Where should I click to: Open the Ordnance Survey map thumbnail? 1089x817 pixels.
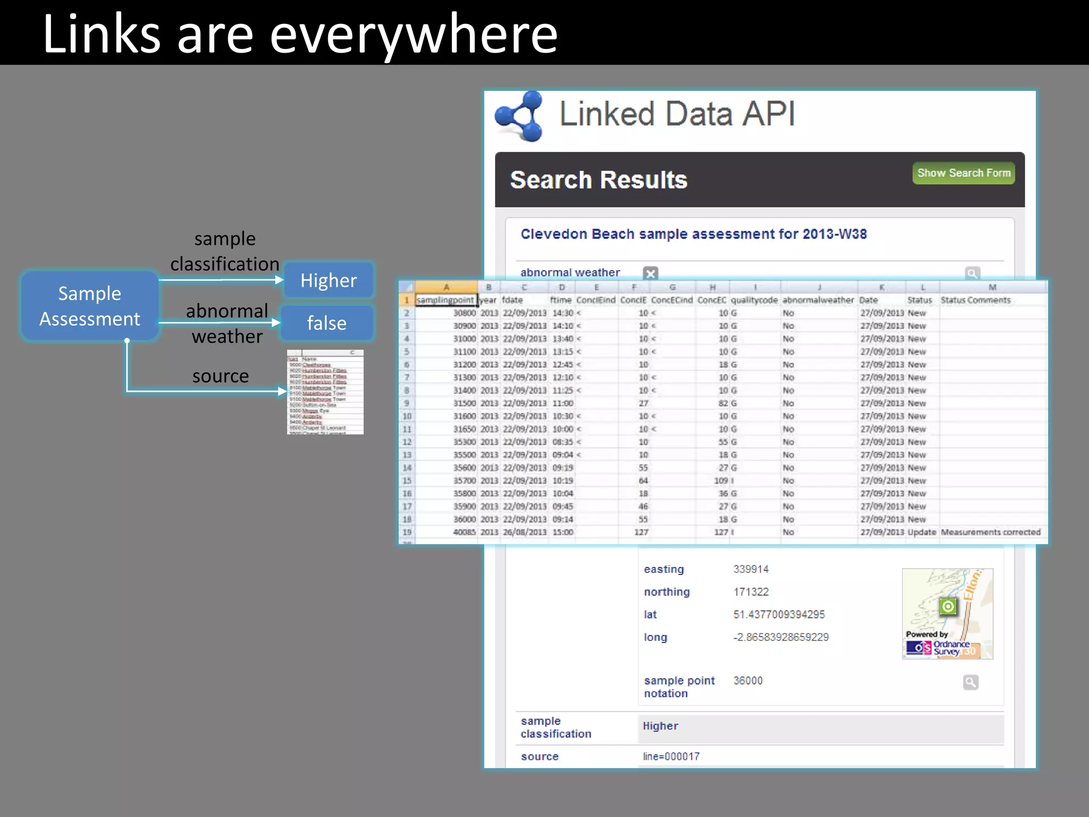[x=948, y=614]
